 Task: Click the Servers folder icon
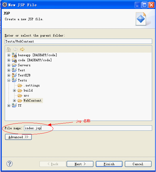tap(14, 65)
